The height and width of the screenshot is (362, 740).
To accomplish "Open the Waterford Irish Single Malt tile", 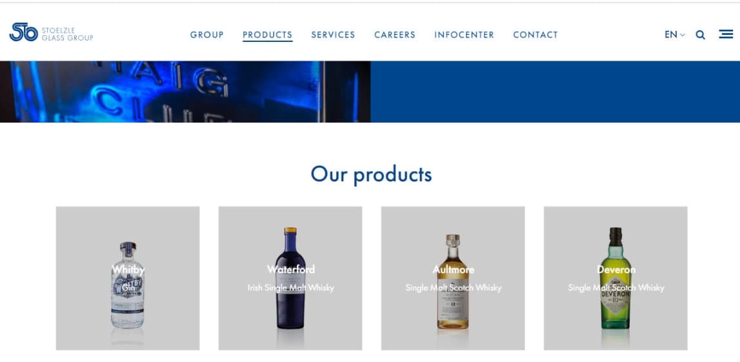I will (x=290, y=278).
